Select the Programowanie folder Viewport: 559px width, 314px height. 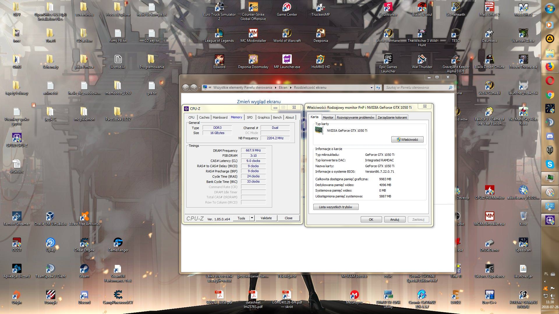coord(152,62)
